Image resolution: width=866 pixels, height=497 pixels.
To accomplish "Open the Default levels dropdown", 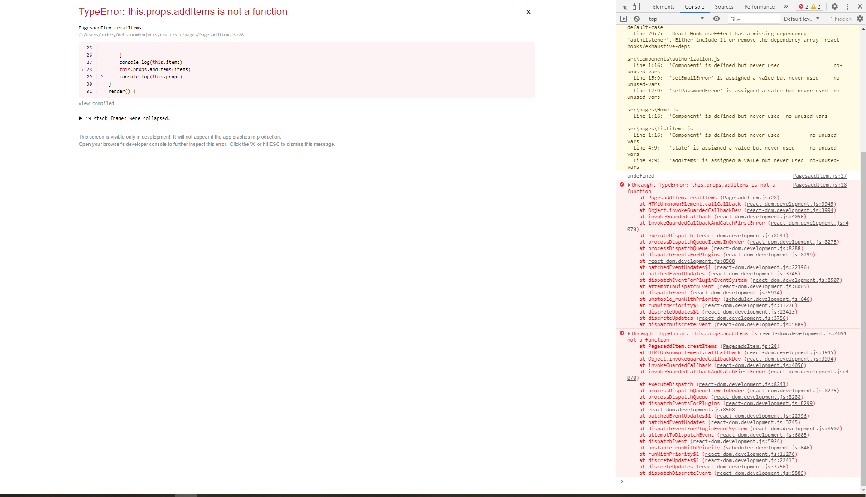I will click(802, 19).
